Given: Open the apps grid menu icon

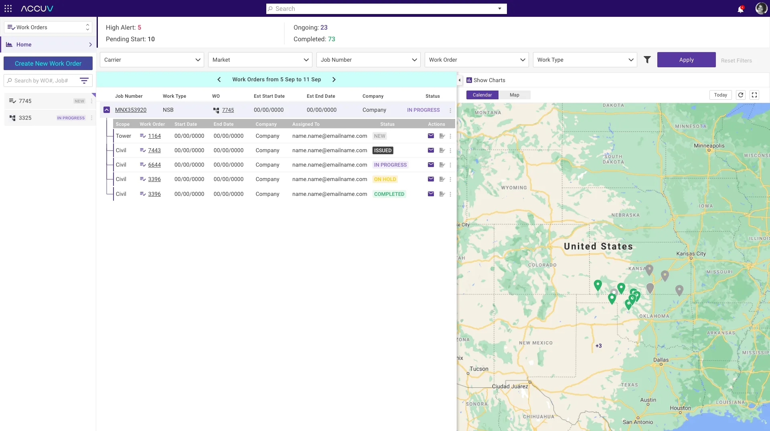Looking at the screenshot, I should (x=8, y=8).
